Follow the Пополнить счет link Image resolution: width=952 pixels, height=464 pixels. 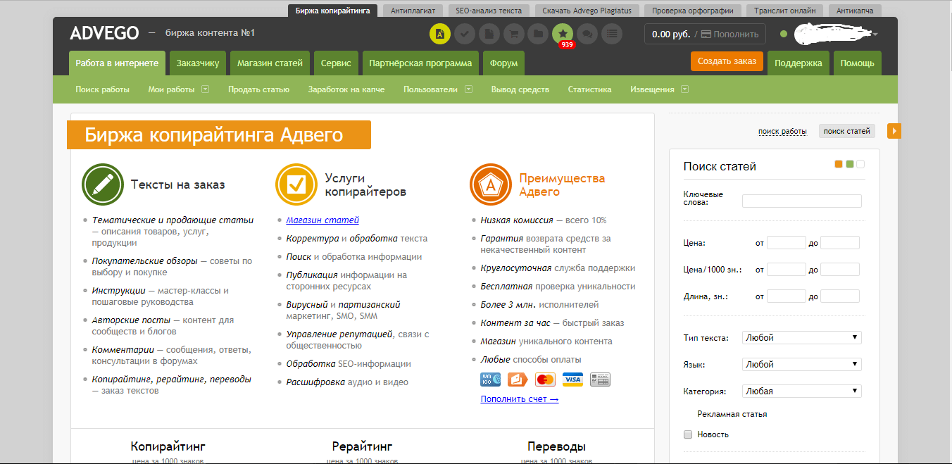519,399
